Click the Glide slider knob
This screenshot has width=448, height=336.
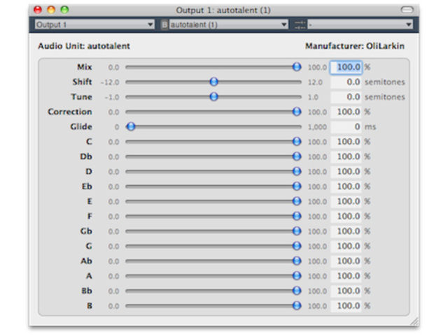click(131, 126)
